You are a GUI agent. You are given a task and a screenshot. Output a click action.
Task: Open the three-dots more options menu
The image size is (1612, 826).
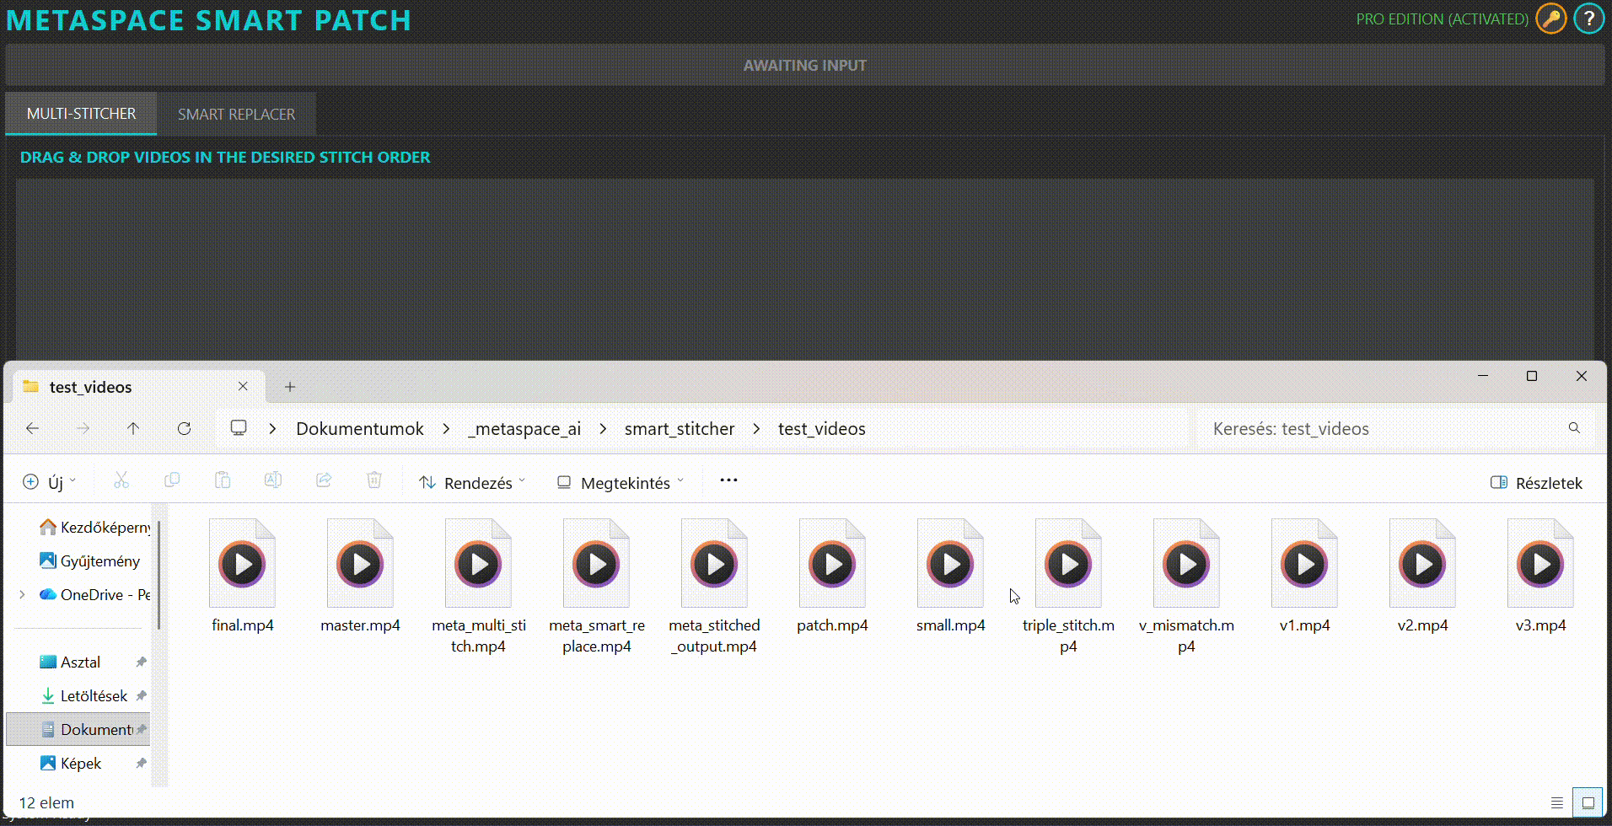[728, 480]
